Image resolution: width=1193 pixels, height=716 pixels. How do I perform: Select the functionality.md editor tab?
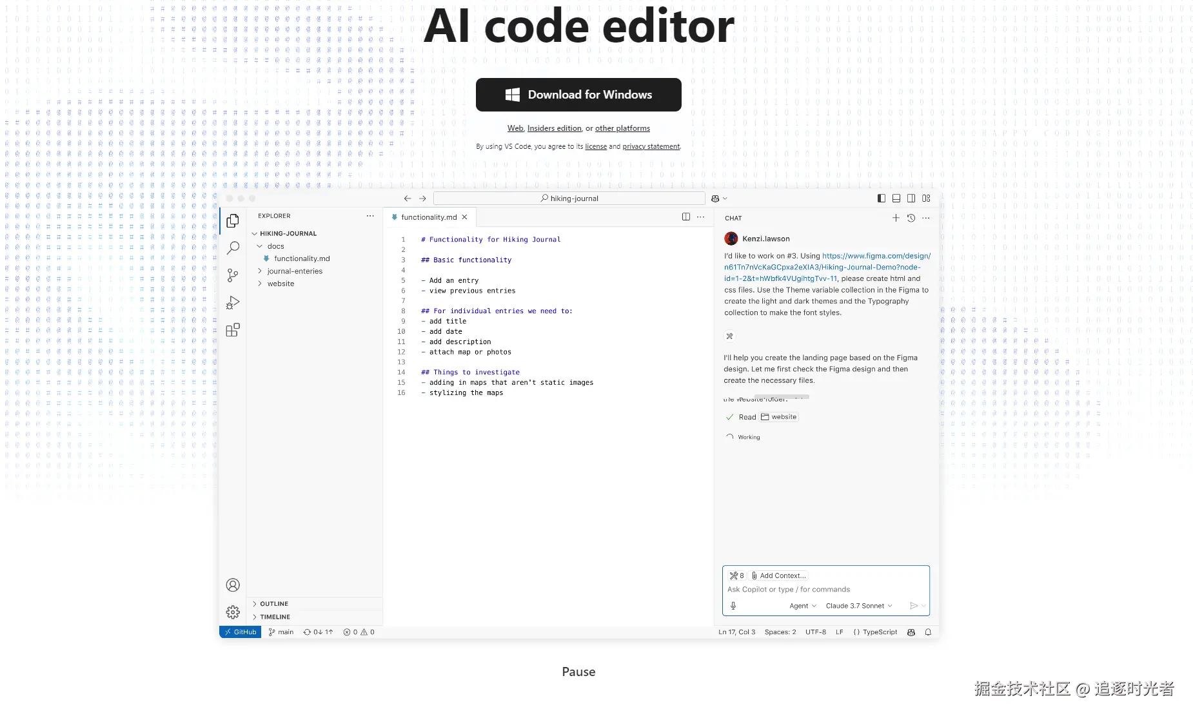429,217
